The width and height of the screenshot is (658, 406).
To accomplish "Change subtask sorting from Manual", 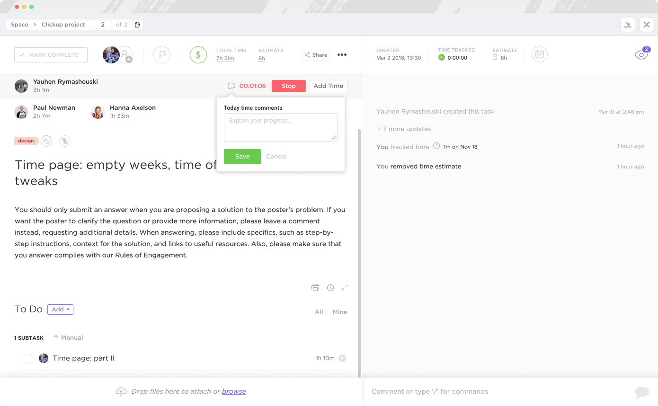I will (68, 337).
